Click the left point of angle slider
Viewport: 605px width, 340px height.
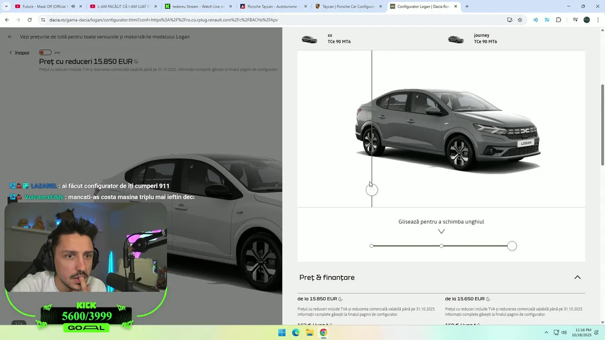[x=372, y=246]
